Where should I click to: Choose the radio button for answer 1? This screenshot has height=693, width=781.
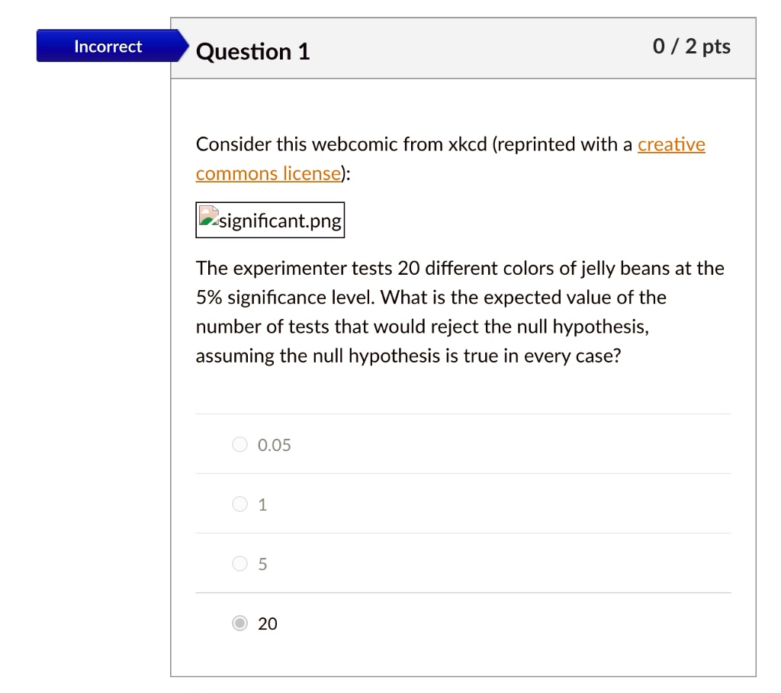point(239,504)
